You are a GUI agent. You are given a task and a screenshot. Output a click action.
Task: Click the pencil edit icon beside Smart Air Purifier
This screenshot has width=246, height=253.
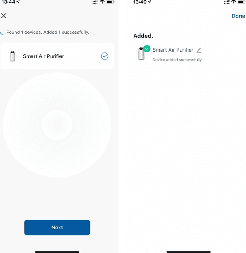[x=199, y=50]
